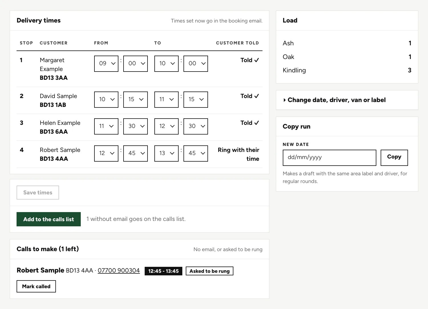Open Helen Example's From hour dropdown
428x309 pixels.
[x=106, y=126]
